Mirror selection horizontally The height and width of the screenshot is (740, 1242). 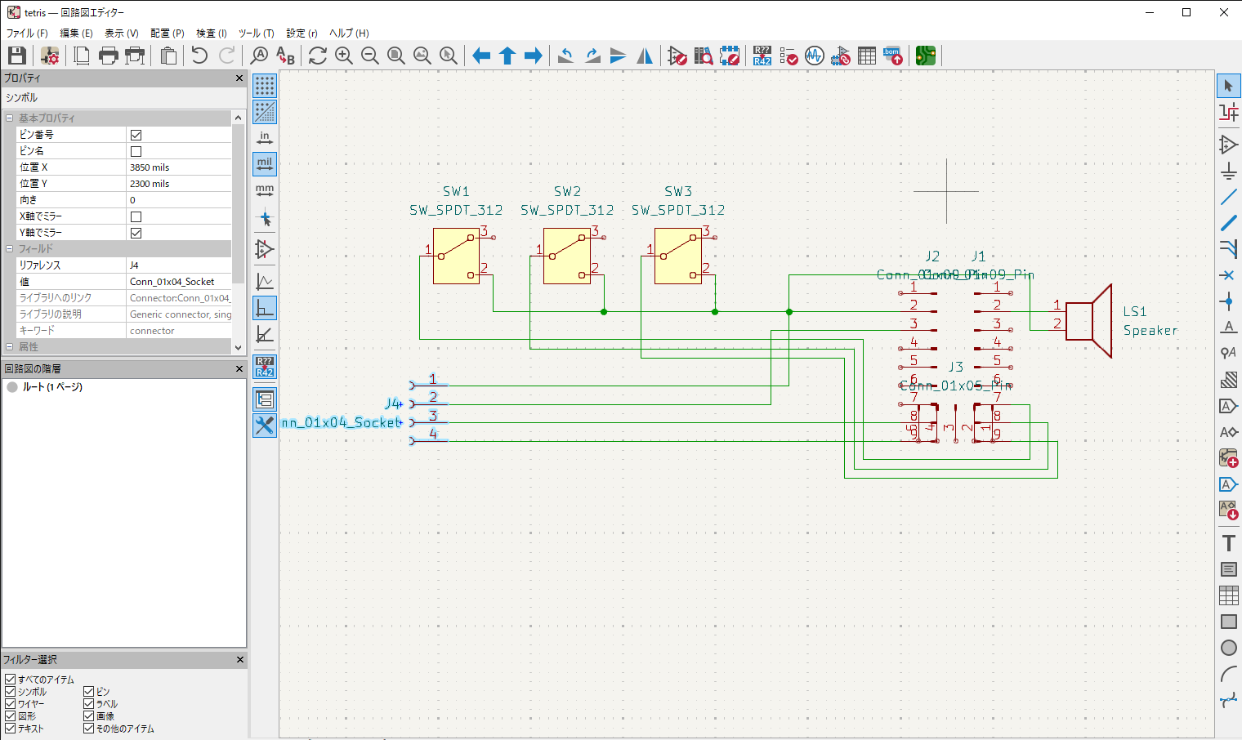(x=645, y=56)
